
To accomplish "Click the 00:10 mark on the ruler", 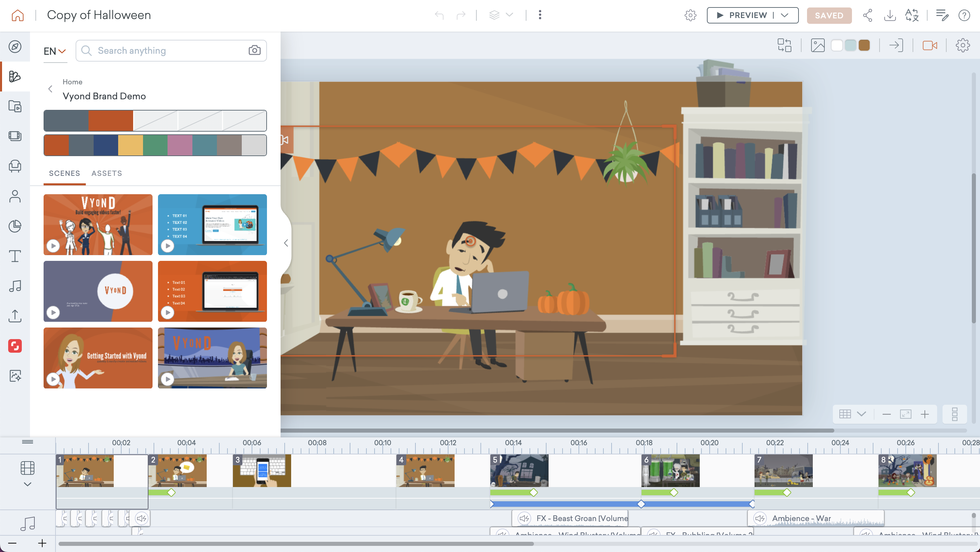I will click(x=382, y=442).
